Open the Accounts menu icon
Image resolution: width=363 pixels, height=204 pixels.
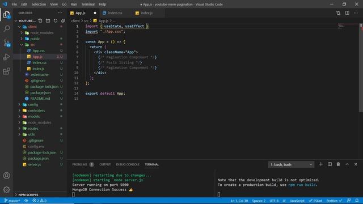click(6, 176)
